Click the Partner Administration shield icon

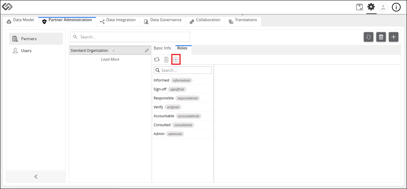[x=44, y=22]
